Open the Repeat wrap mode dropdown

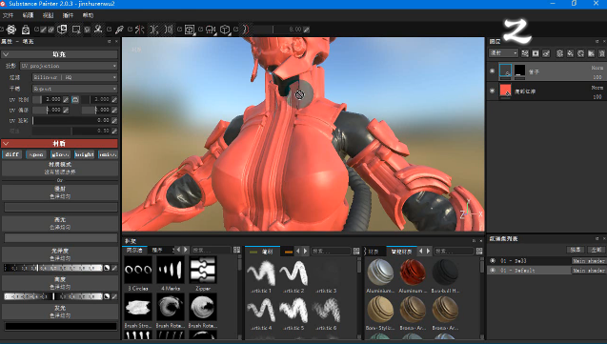pyautogui.click(x=74, y=89)
